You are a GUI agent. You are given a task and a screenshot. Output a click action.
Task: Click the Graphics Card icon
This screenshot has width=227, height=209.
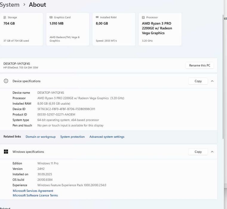[51, 18]
